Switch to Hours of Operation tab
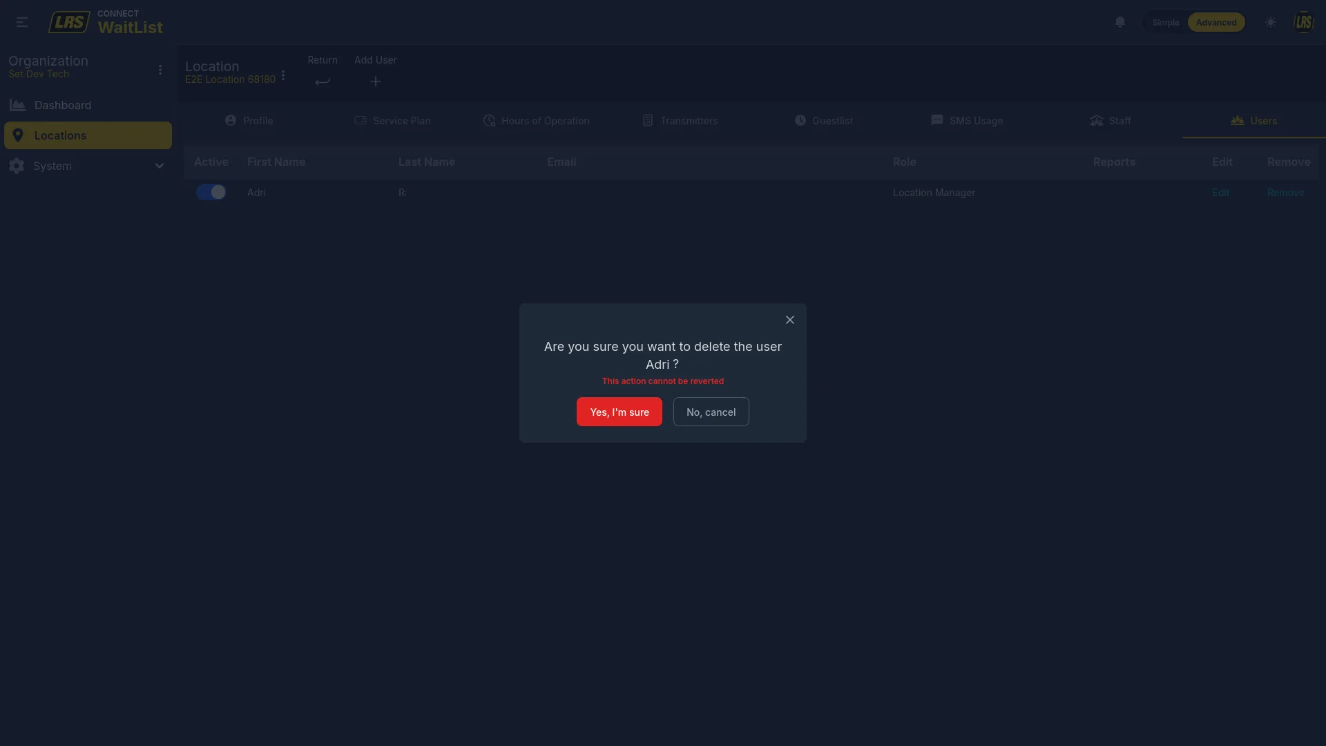 [536, 121]
